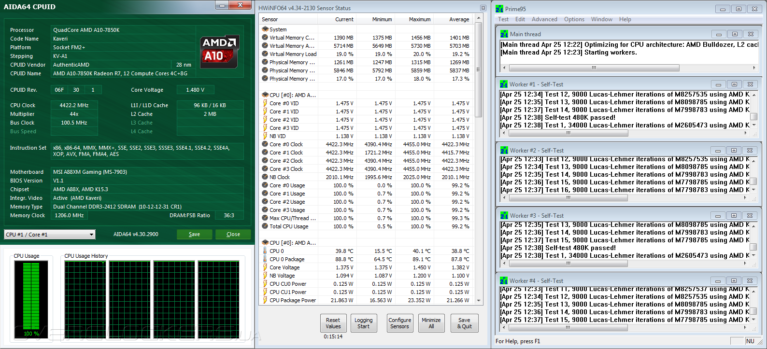
Task: Click the icon beside CPU CU1 Power
Action: click(x=265, y=292)
